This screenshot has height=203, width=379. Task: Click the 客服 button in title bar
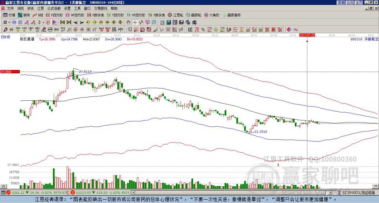(x=341, y=3)
